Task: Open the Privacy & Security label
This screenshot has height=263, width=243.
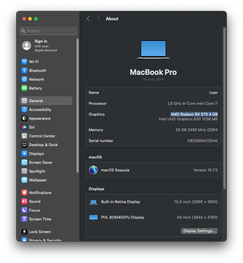Action: (x=45, y=240)
